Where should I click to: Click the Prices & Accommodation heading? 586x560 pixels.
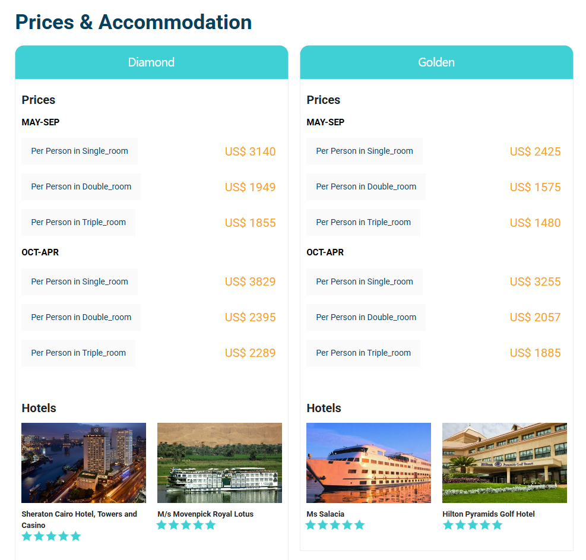point(134,22)
